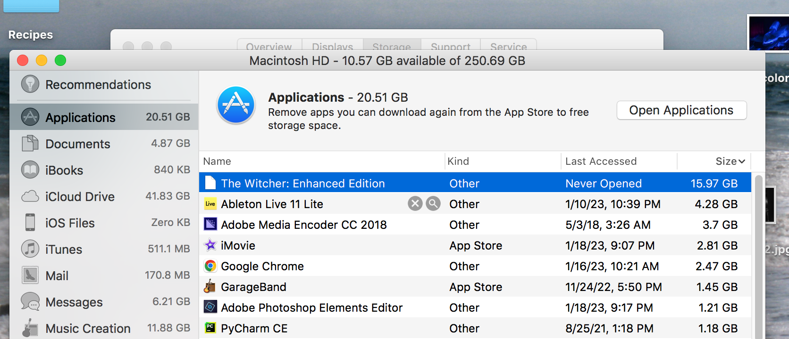Click the iOS Files phone icon
Screen dimensions: 789x339
[30, 223]
